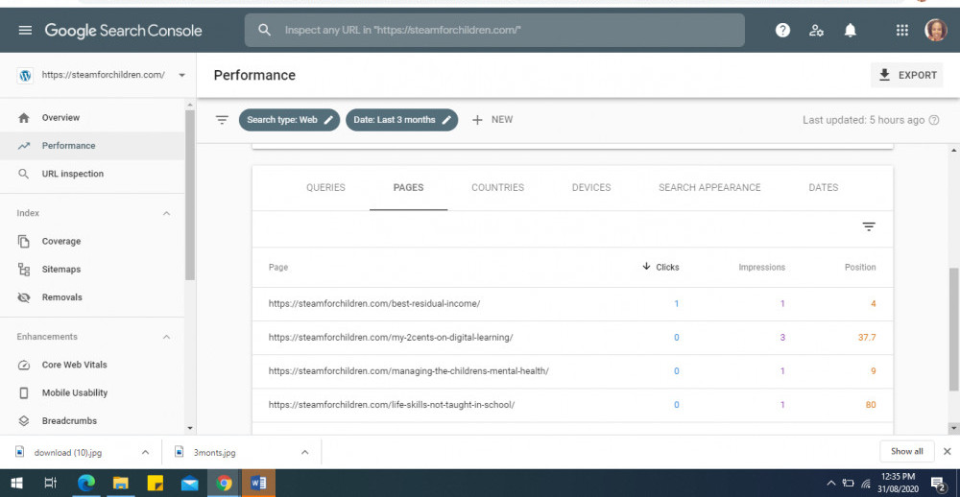Viewport: 960px width, 497px height.
Task: Open Word from taskbar
Action: click(x=258, y=484)
